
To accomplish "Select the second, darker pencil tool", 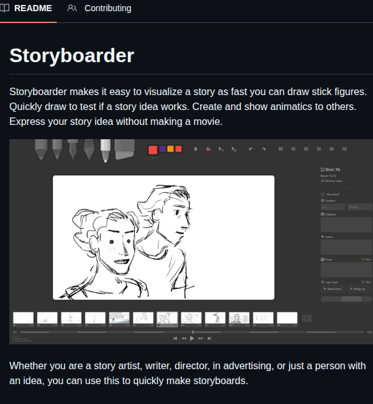I will [x=57, y=149].
